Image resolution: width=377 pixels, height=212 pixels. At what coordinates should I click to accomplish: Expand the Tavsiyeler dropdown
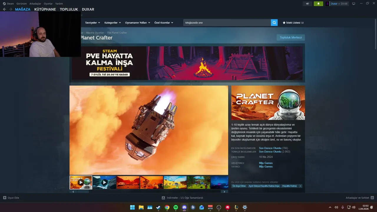(x=92, y=23)
